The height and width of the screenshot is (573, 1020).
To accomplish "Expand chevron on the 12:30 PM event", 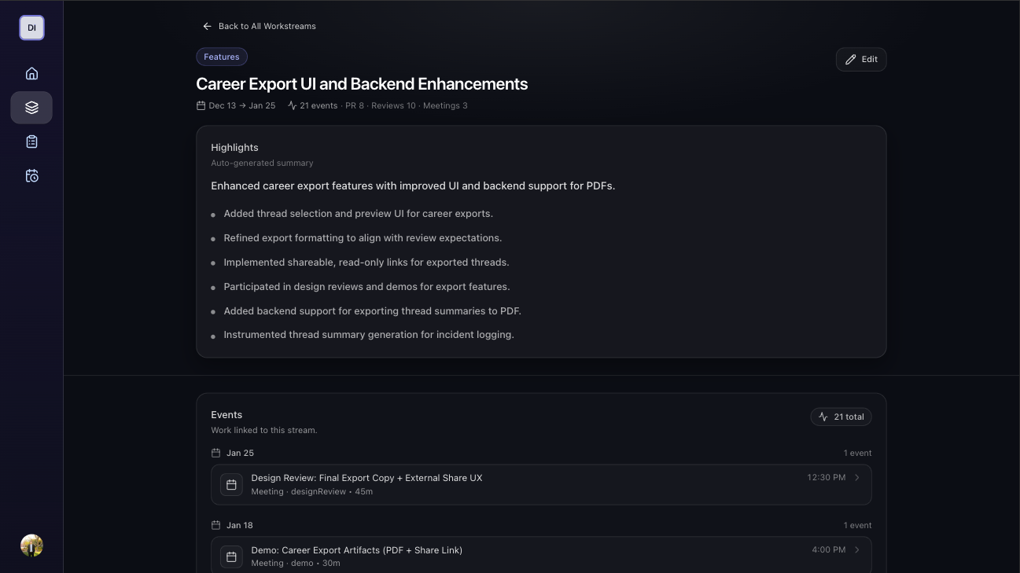I will [x=857, y=477].
